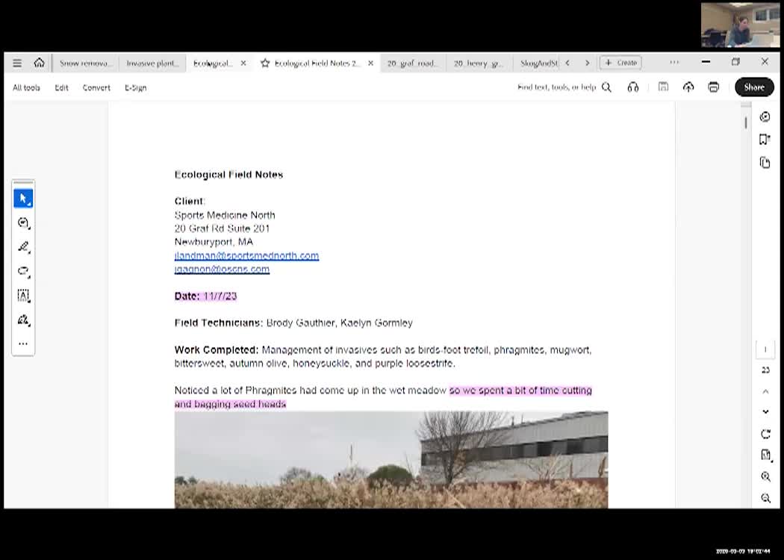Open the jlandman@sportsmednorth.com email link
This screenshot has width=784, height=560.
[x=246, y=255]
